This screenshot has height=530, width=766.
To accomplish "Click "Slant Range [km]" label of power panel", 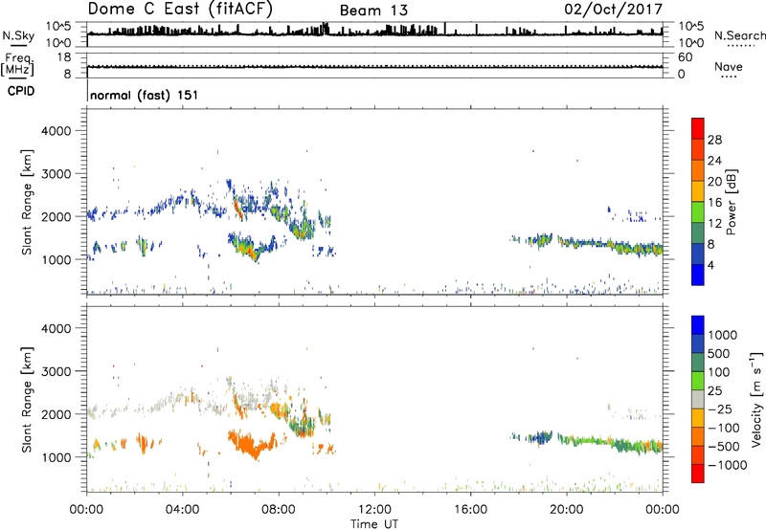I will [x=27, y=202].
